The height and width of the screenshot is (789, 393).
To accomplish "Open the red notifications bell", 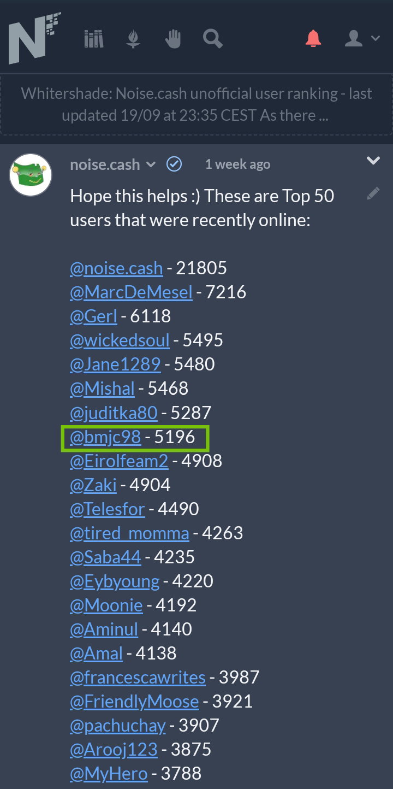I will [x=313, y=38].
